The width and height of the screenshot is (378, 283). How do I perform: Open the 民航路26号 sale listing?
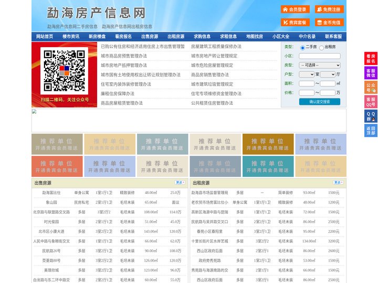click(x=51, y=251)
